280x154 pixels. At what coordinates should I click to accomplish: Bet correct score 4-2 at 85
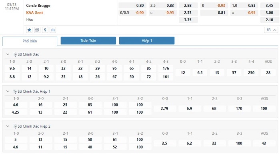(149, 68)
